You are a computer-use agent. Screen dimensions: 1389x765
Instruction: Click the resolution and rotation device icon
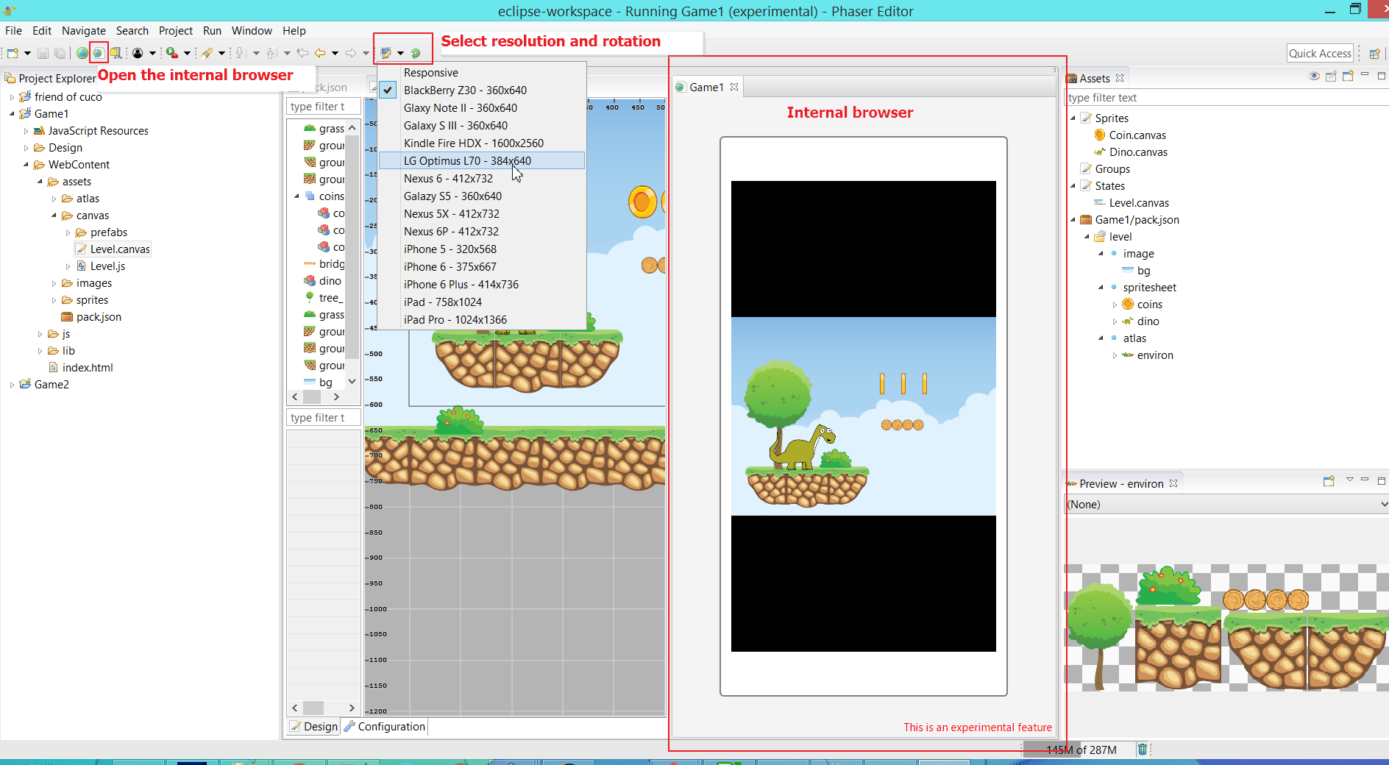point(386,53)
